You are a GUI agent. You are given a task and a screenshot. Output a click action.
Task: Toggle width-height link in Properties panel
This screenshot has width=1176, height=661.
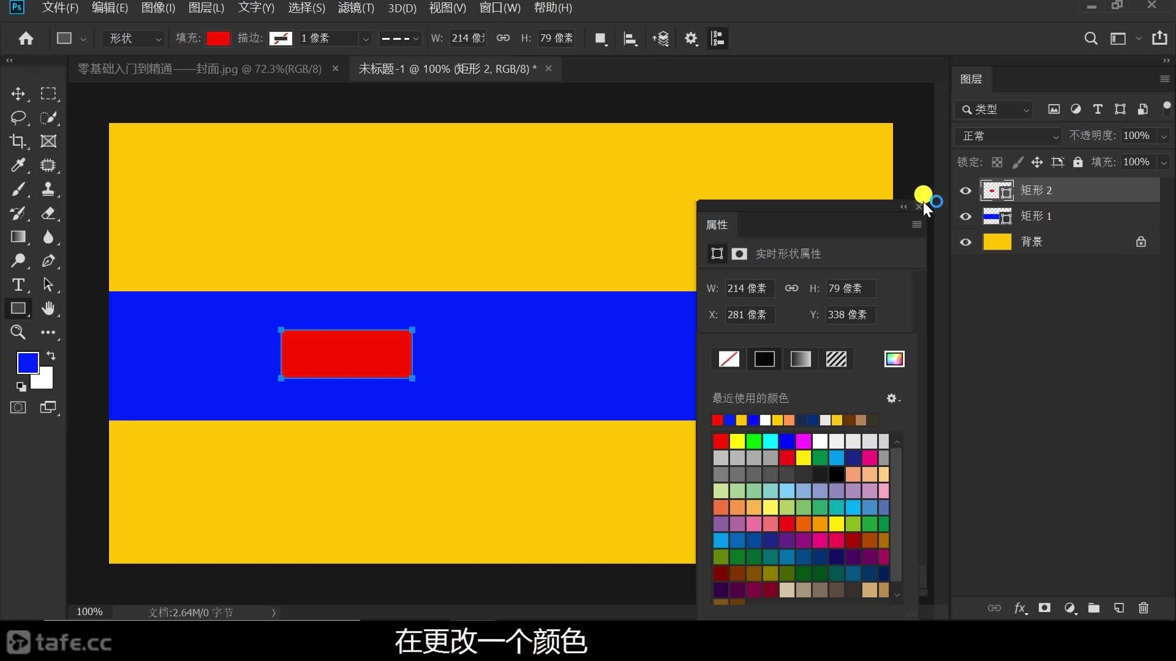click(x=791, y=288)
